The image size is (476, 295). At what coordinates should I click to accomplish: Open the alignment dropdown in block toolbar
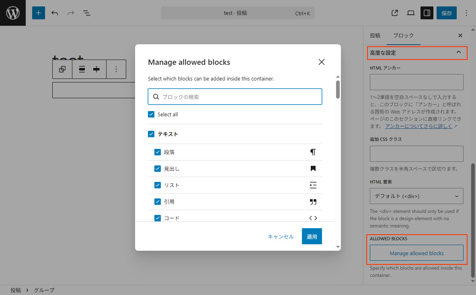pyautogui.click(x=82, y=69)
